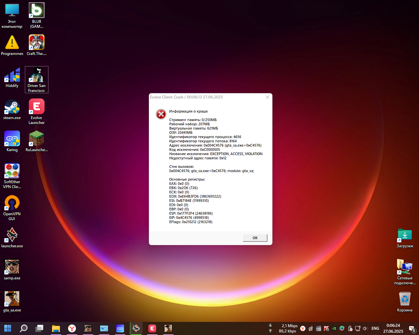Click the EDX: 0xE64B3FD6 register line
Image resolution: width=419 pixels, height=335 pixels.
click(x=195, y=196)
